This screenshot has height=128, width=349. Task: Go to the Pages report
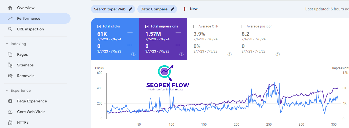point(35,54)
